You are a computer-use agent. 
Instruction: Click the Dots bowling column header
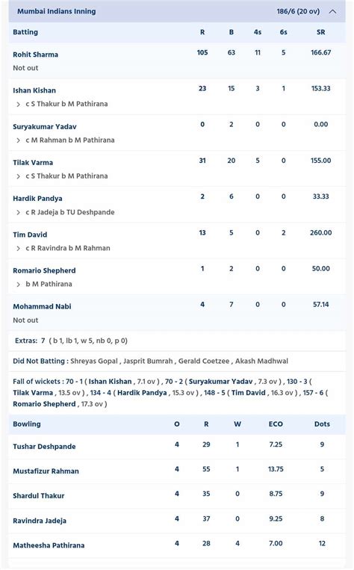pos(322,424)
